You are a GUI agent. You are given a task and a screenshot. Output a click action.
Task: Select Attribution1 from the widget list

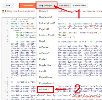(45, 89)
